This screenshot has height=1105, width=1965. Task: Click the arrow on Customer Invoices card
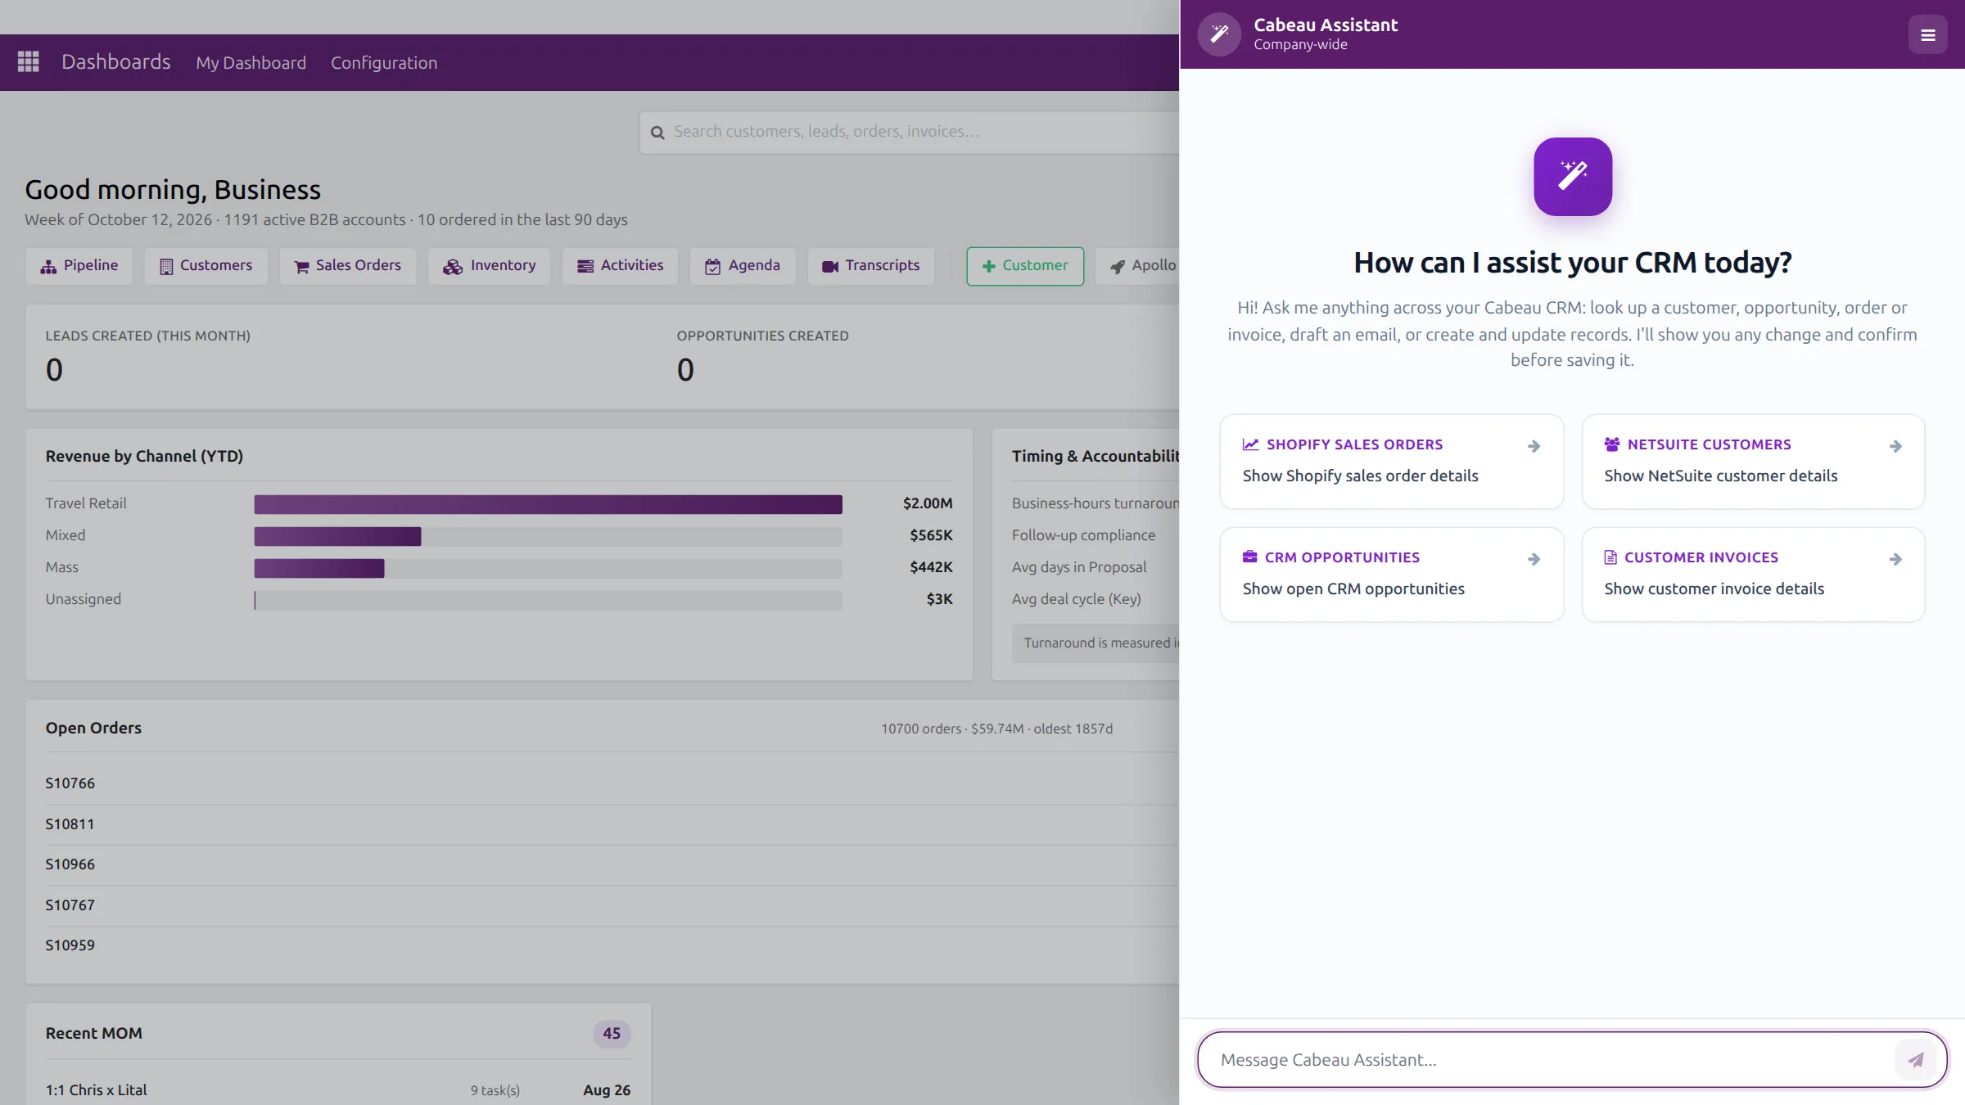coord(1895,559)
